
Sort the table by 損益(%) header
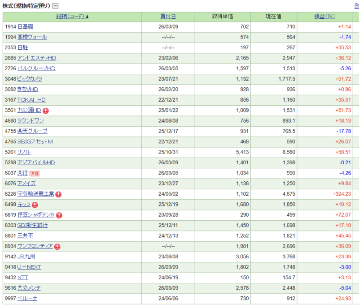click(325, 17)
